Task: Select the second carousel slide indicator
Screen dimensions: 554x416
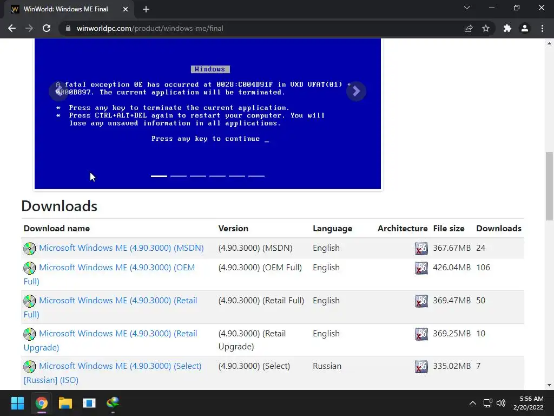Action: click(179, 176)
